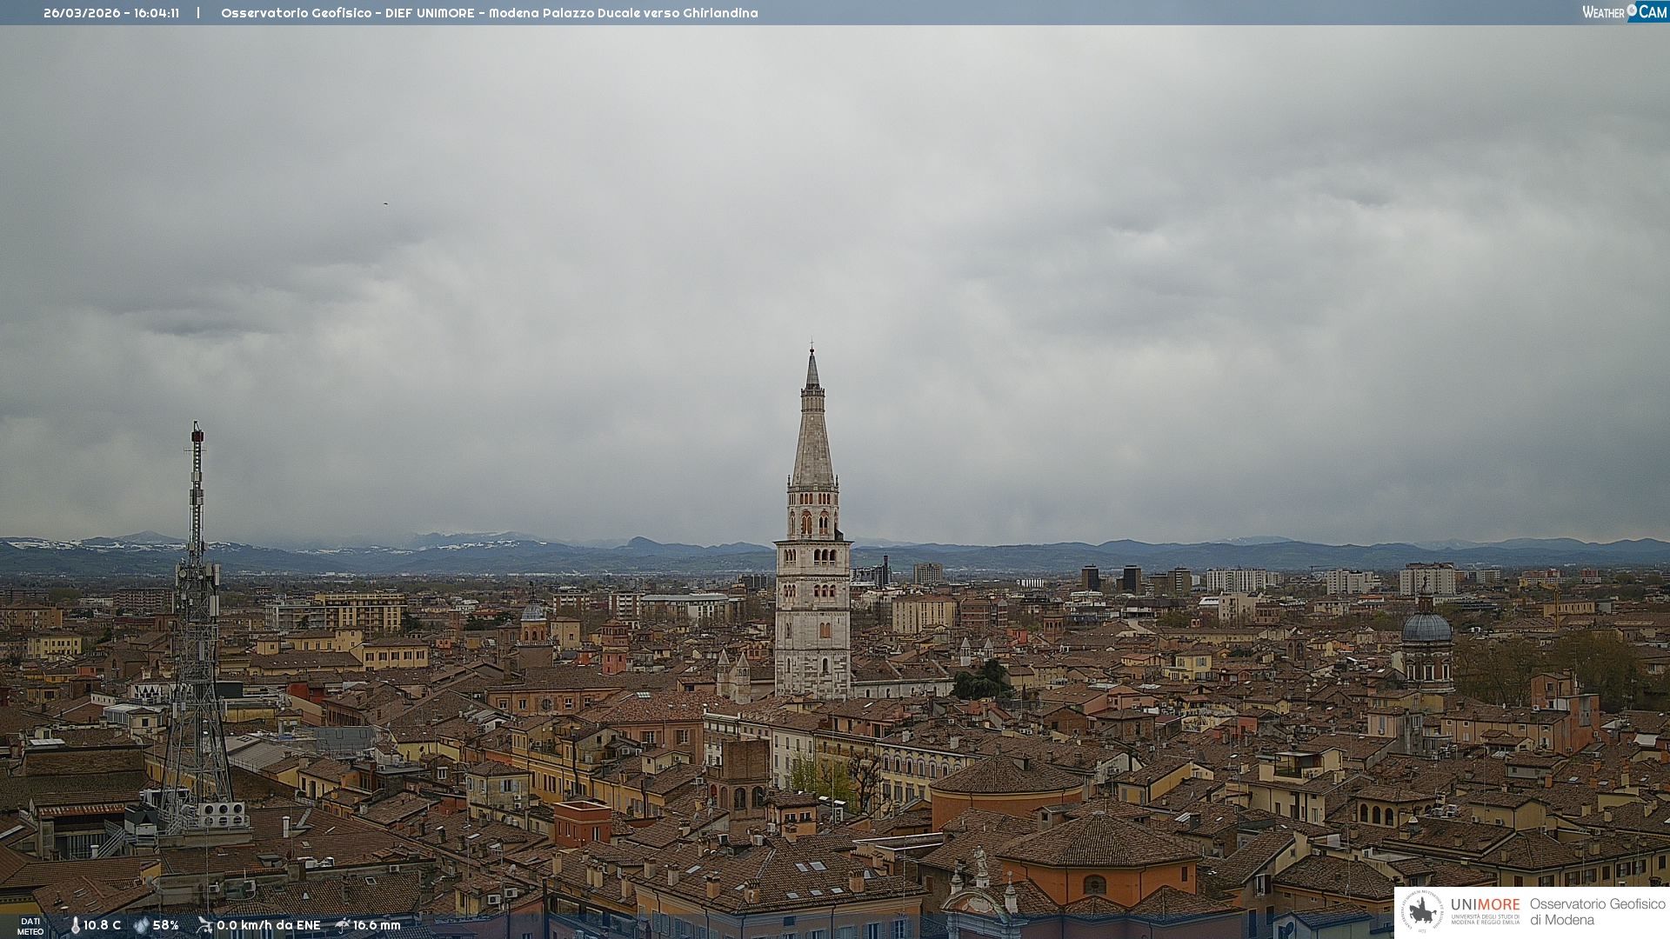Click the 16.6 mm rainfall value
Screen dimensions: 1670x939
[377, 925]
